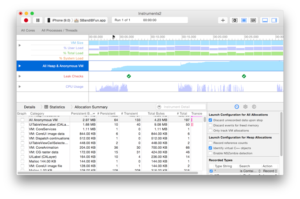Switch to Threads strategy view icon
This screenshot has width=300, height=199.
253,20
